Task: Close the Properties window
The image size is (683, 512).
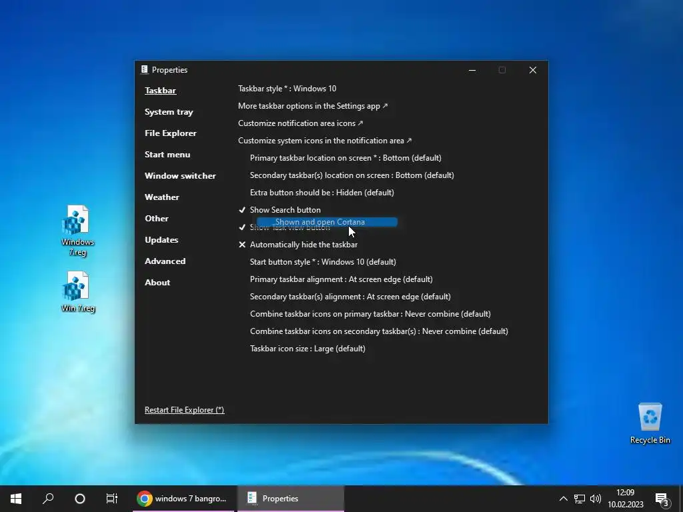Action: tap(533, 70)
